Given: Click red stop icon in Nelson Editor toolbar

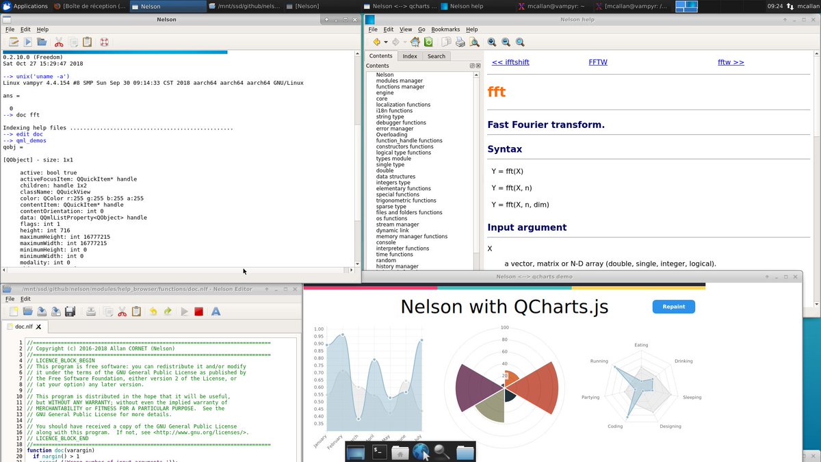Looking at the screenshot, I should [x=199, y=311].
